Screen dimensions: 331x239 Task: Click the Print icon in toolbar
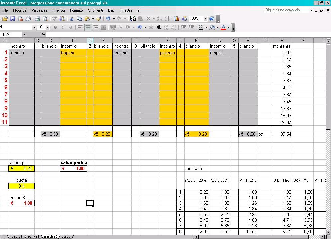pos(37,19)
